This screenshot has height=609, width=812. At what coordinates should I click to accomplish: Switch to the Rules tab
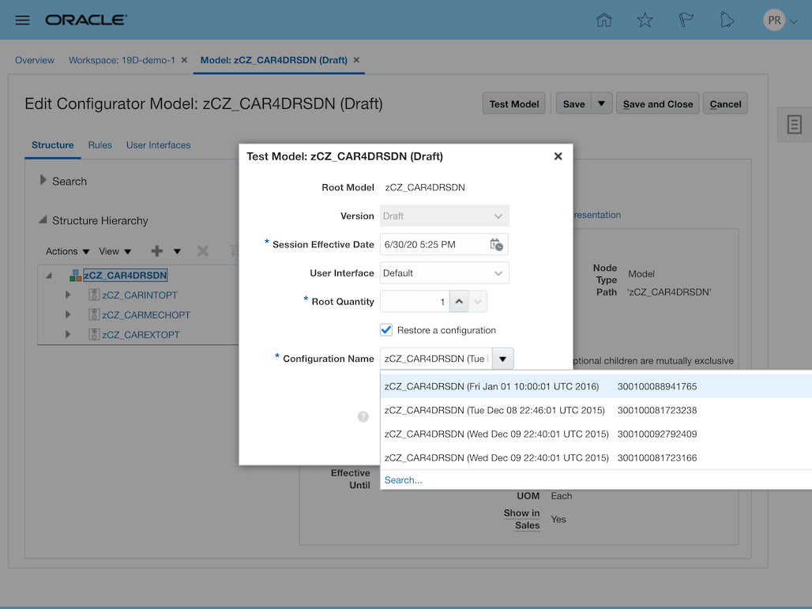(100, 145)
